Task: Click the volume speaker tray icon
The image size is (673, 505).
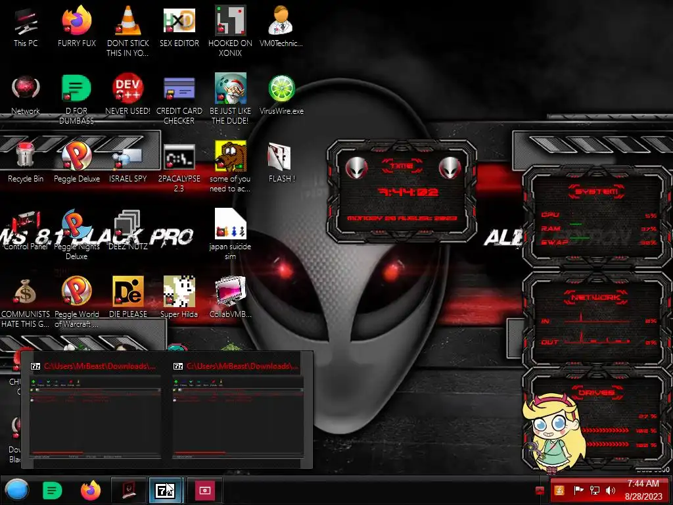Action: [611, 490]
